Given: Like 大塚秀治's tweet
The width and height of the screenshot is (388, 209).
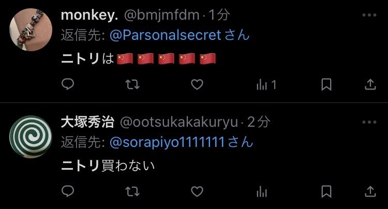Looking at the screenshot, I should 197,192.
